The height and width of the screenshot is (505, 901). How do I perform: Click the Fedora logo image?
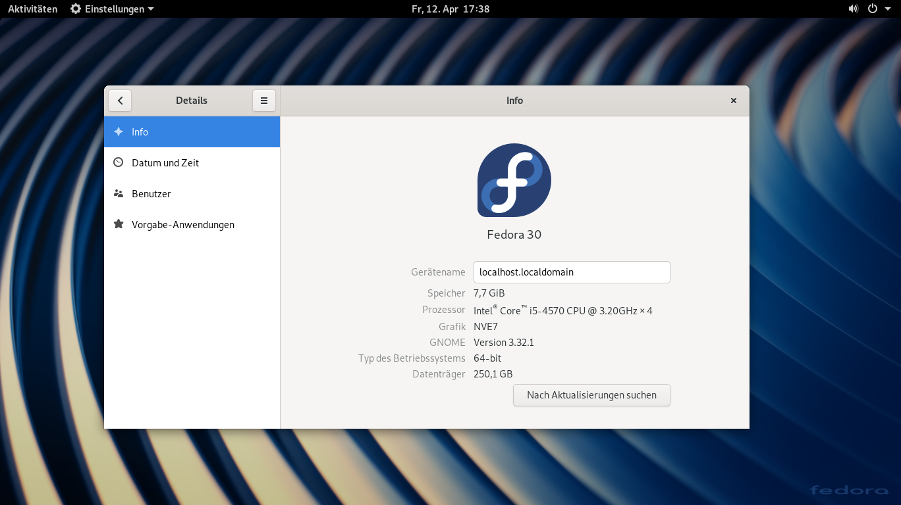click(x=514, y=180)
